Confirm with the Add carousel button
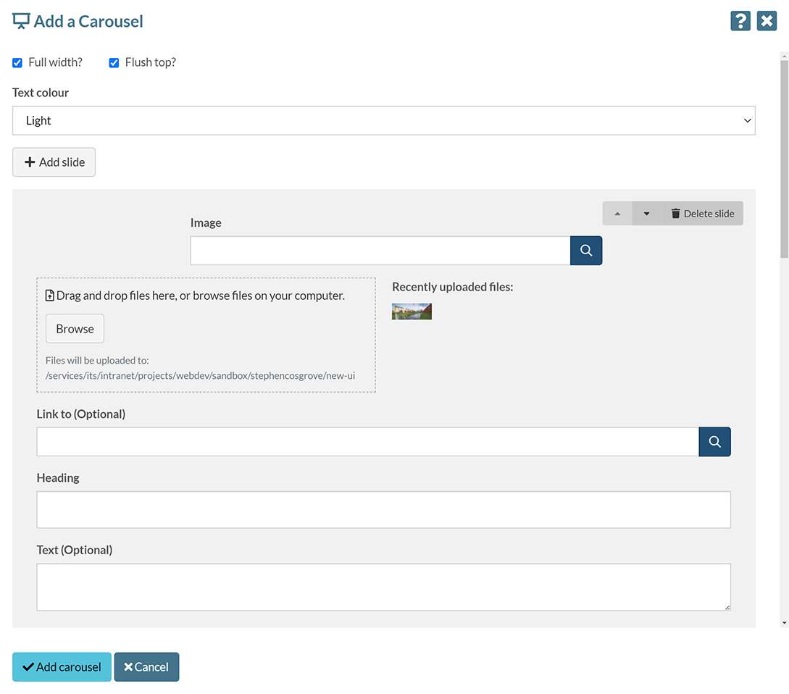This screenshot has width=789, height=694. point(62,667)
